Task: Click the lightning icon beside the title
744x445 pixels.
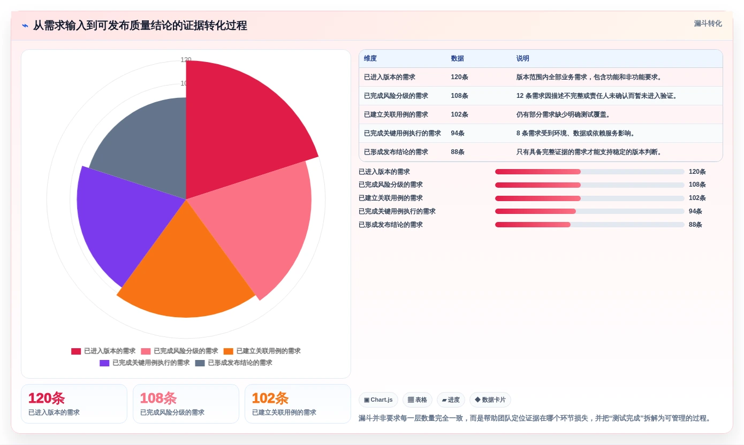Action: click(25, 26)
